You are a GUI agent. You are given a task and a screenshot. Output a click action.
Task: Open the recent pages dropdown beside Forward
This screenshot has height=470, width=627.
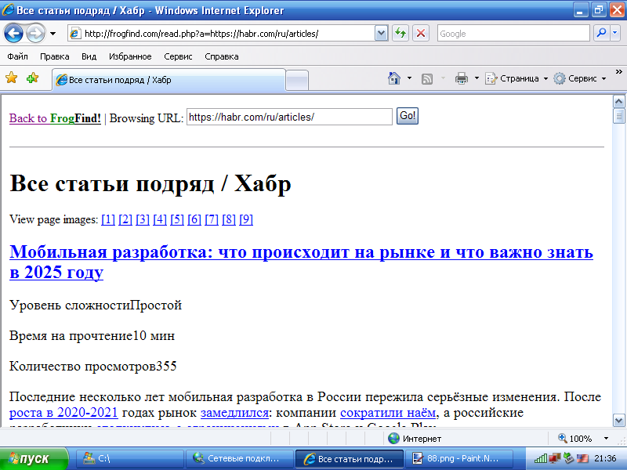pyautogui.click(x=53, y=34)
